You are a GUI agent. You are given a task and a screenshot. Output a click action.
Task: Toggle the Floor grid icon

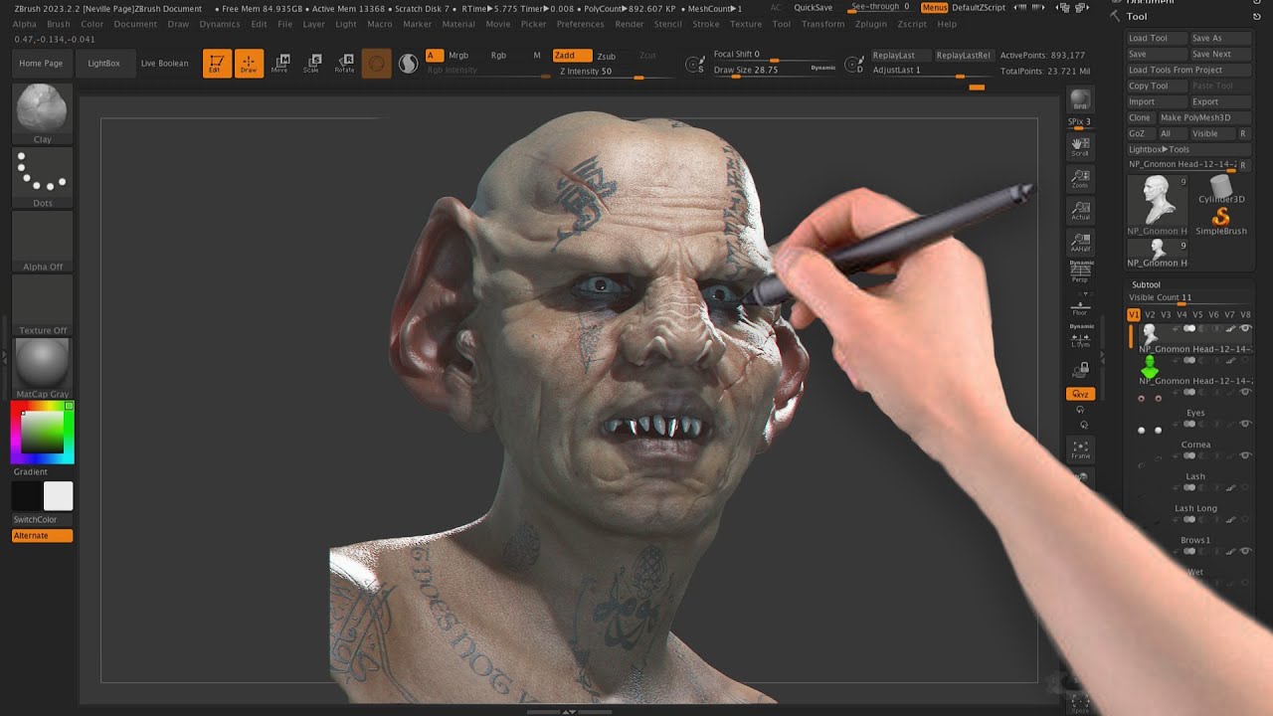coord(1080,305)
